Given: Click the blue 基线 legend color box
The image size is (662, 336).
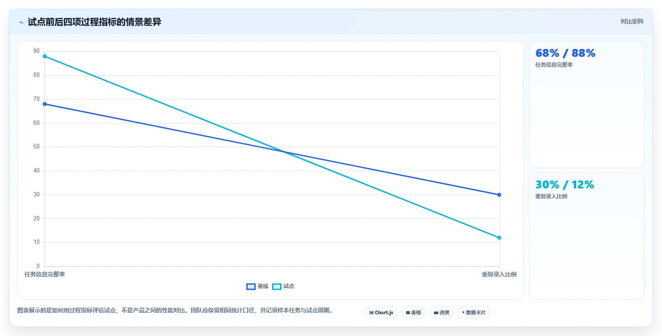Looking at the screenshot, I should [x=251, y=286].
